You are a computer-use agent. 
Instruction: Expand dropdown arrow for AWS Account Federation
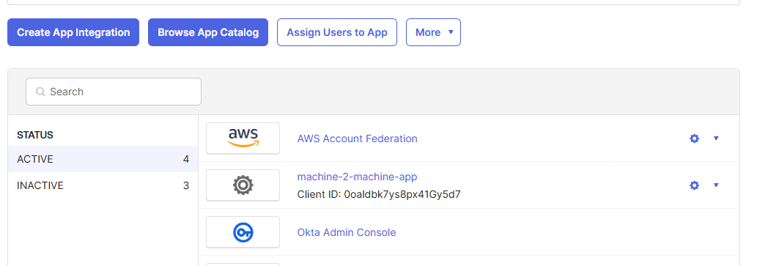716,138
